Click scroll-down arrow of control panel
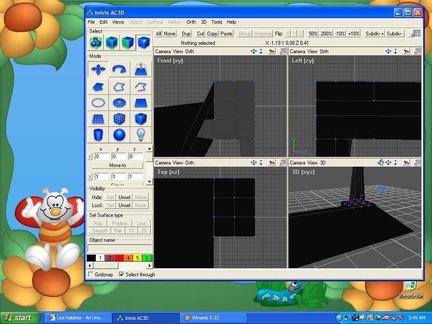This screenshot has width=432, height=324. coord(149,182)
